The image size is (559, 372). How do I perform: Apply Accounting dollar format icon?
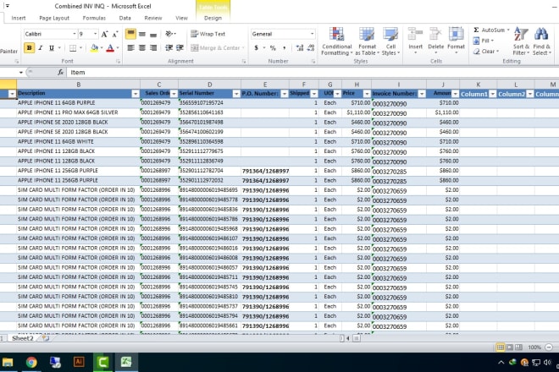256,47
